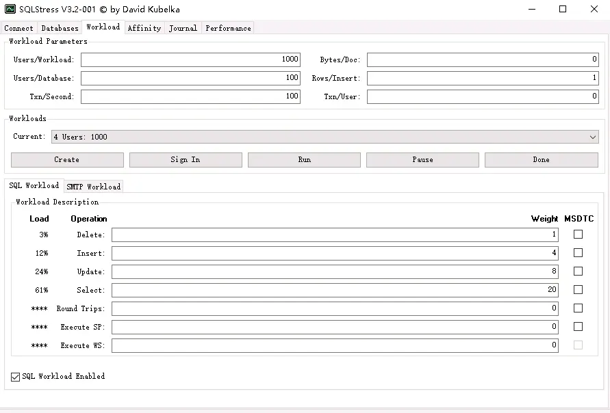Click the Users/Workload input field

(x=190, y=59)
